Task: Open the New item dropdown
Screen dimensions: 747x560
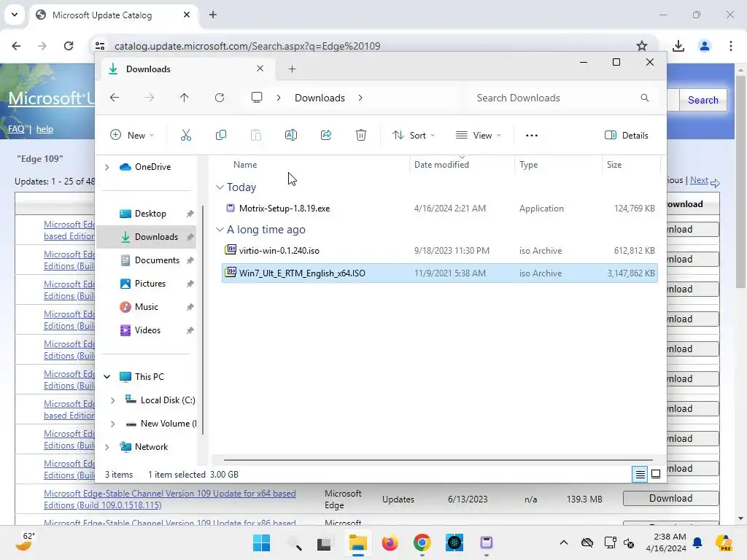Action: click(x=132, y=135)
